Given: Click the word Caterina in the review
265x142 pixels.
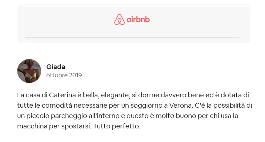Looking at the screenshot, I should tap(62, 95).
